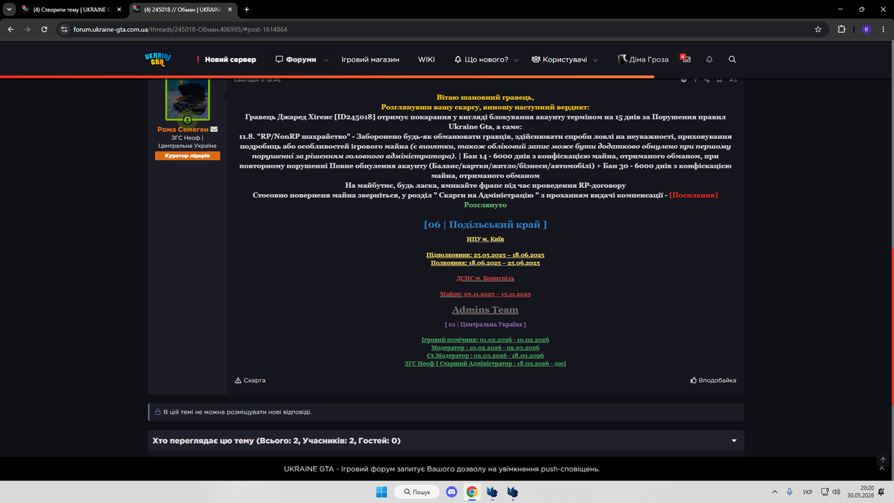Open Форуми navigation link
The image size is (894, 503).
[x=296, y=59]
